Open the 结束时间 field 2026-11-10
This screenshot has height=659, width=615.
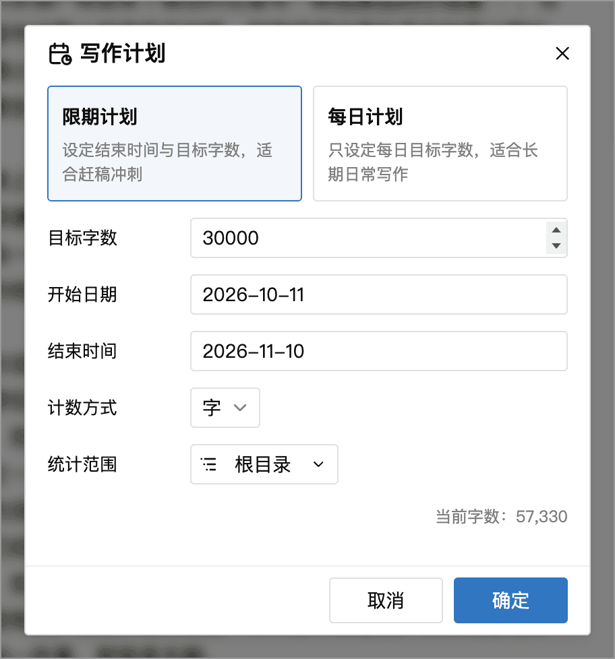(x=378, y=351)
